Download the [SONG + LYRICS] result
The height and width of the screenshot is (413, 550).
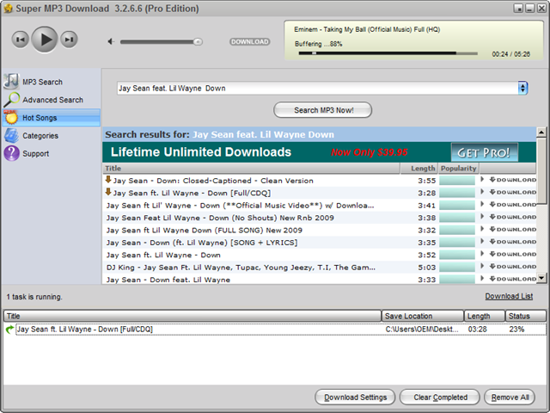point(513,242)
